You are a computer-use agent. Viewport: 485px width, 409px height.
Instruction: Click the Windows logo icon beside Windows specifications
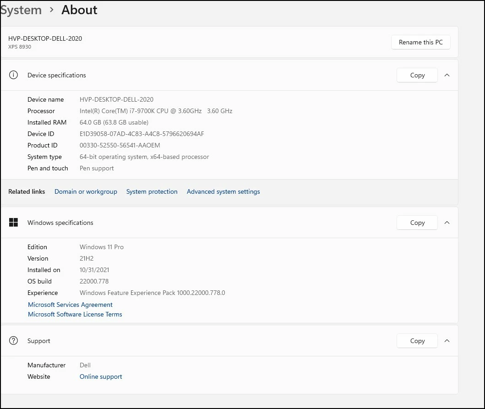(13, 222)
